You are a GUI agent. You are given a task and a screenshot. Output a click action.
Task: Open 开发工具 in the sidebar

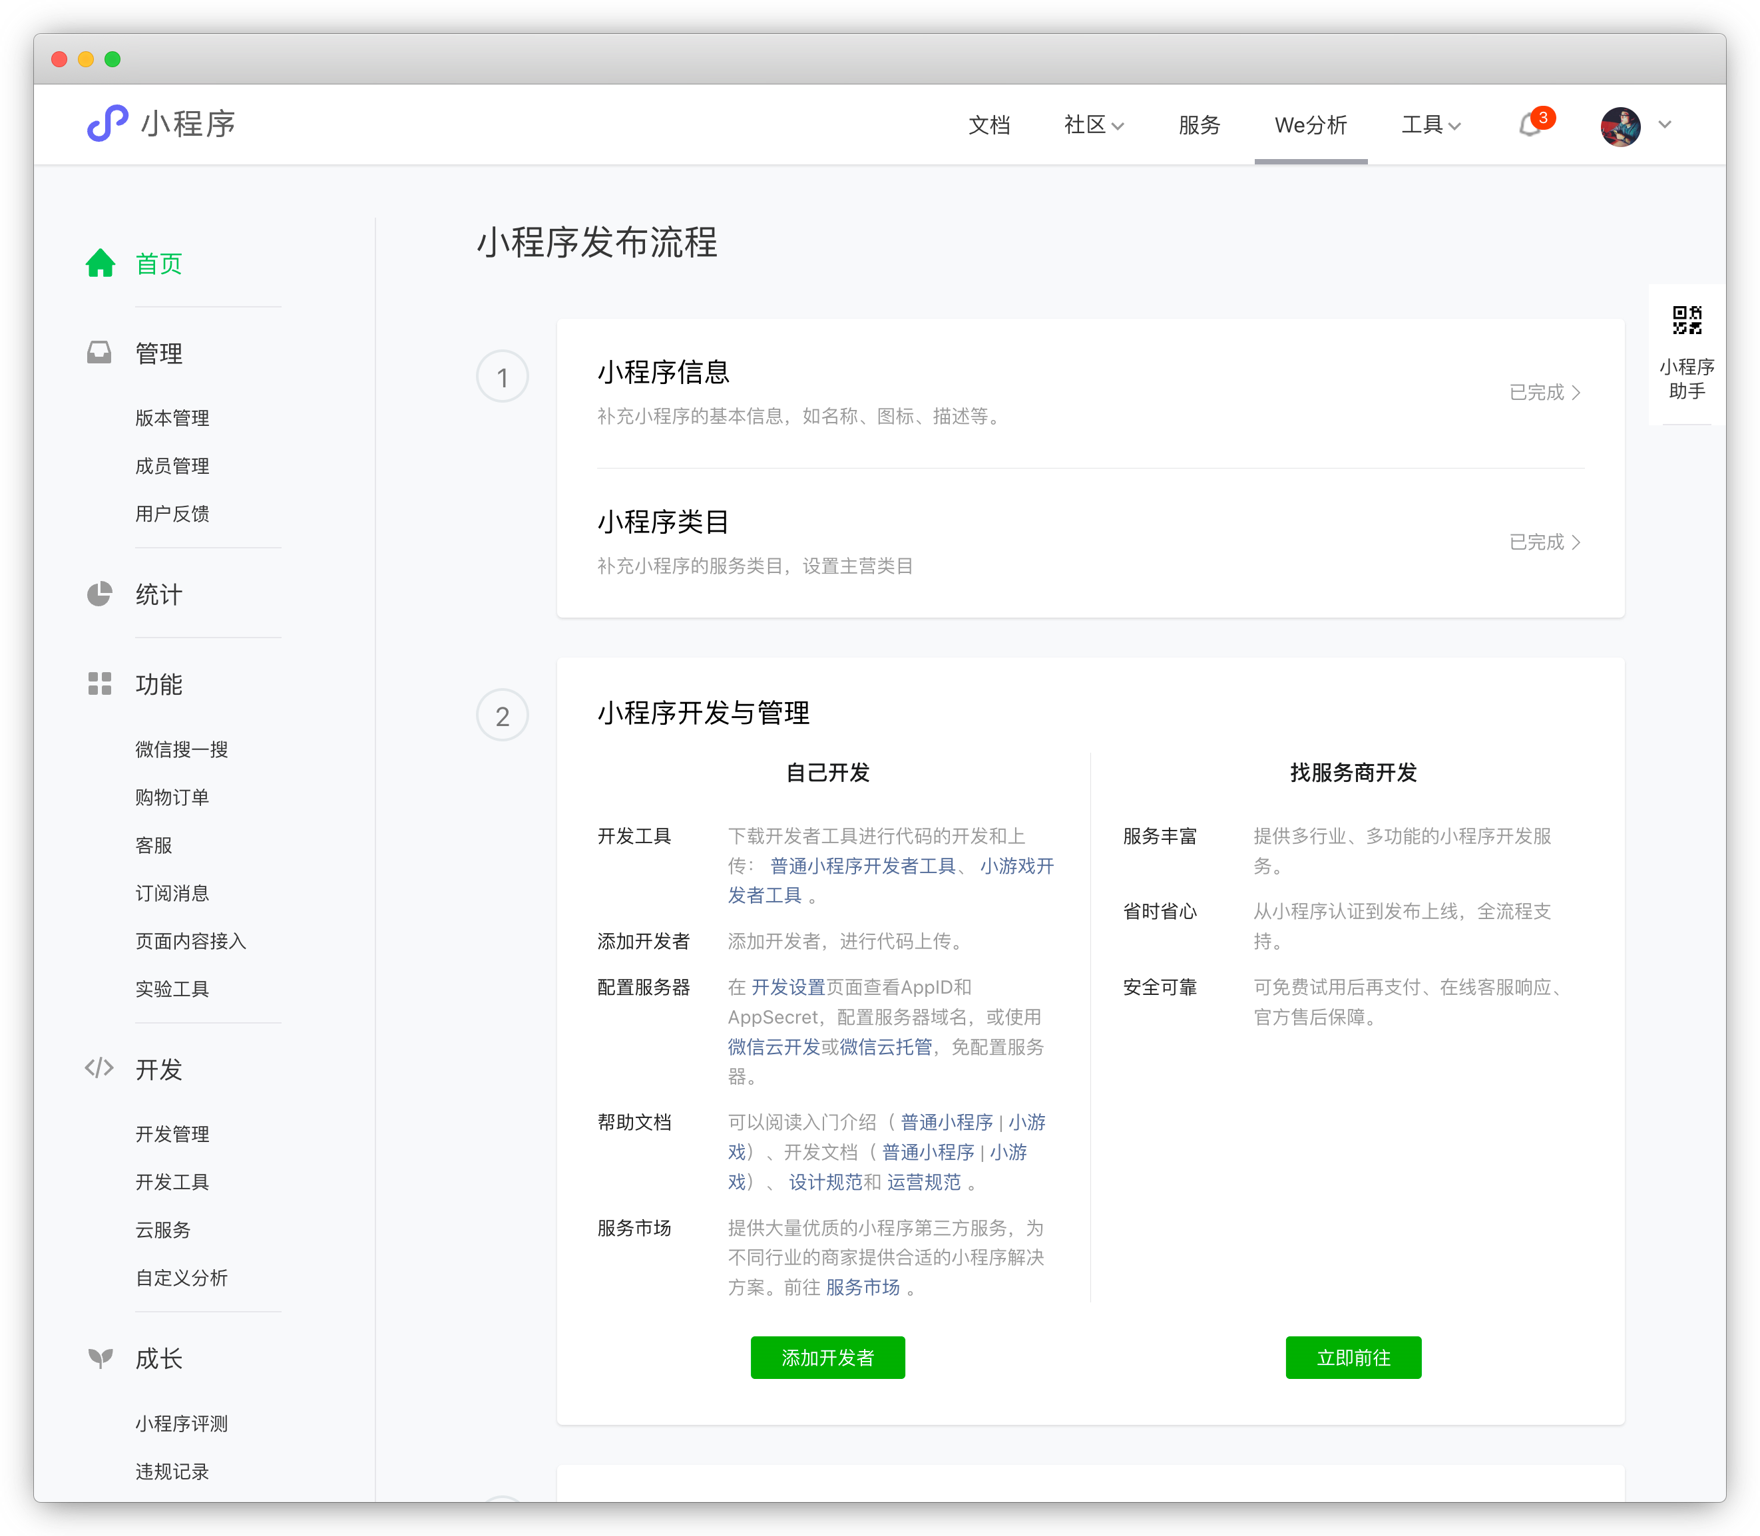[x=172, y=1183]
